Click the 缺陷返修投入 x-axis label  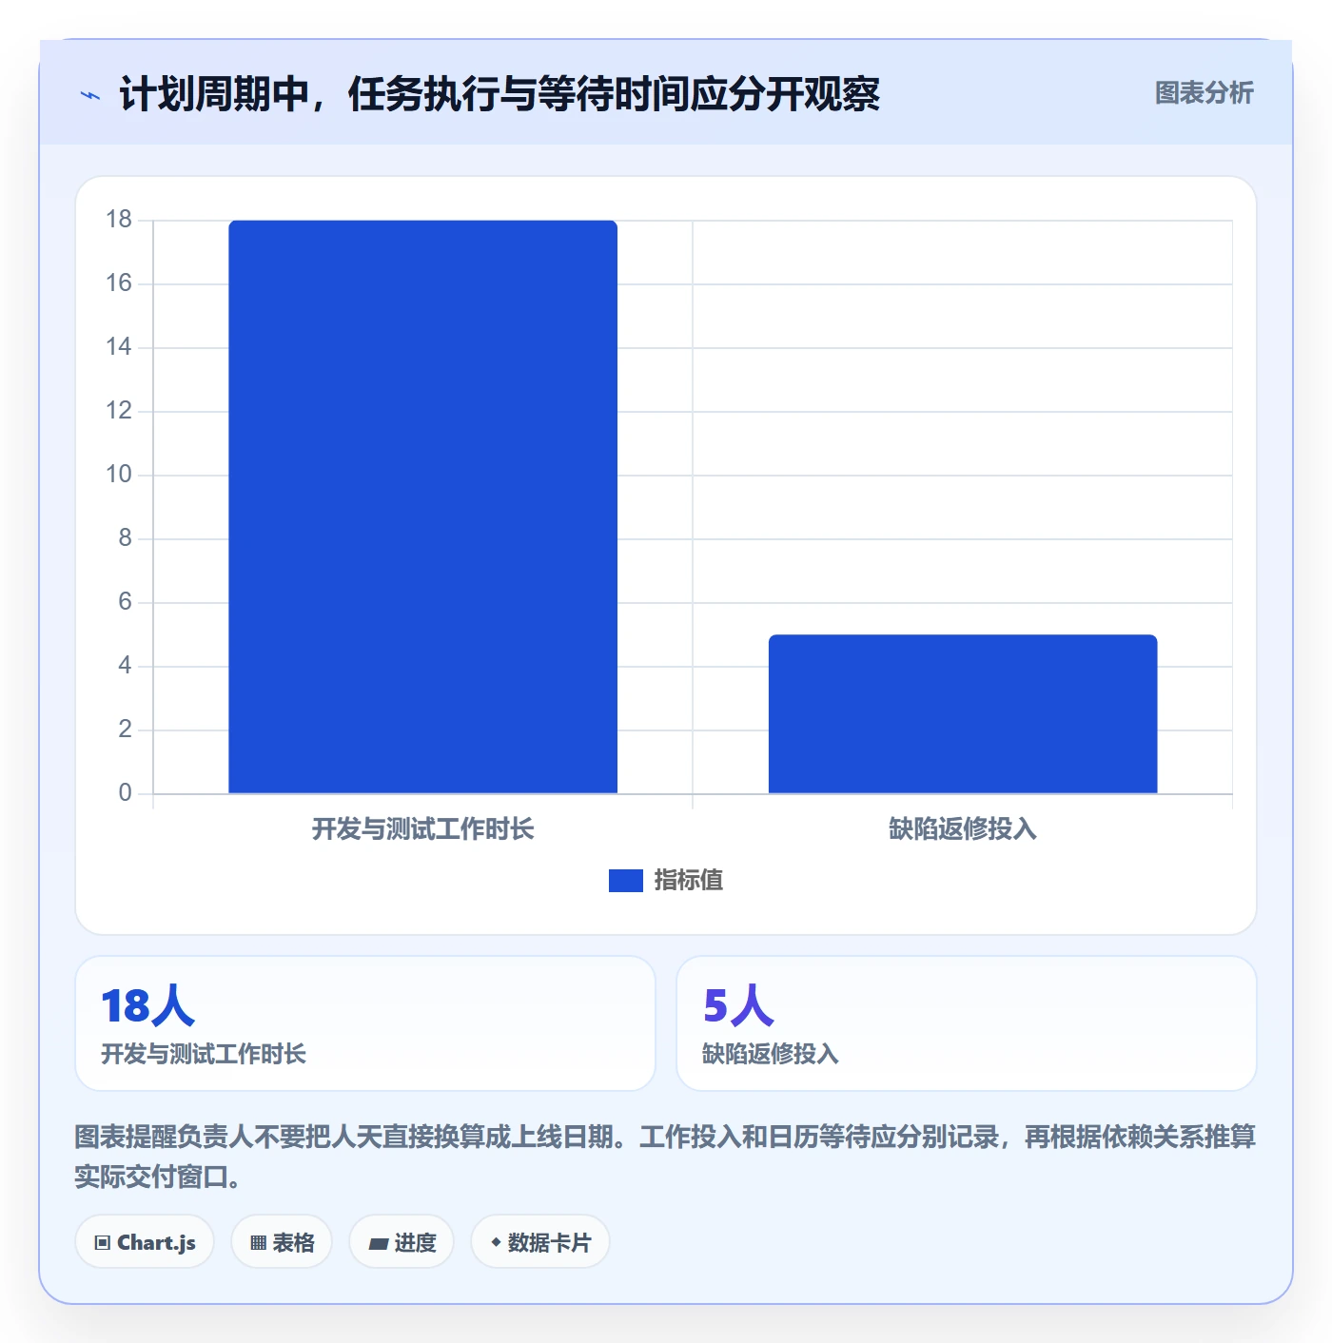[x=963, y=829]
